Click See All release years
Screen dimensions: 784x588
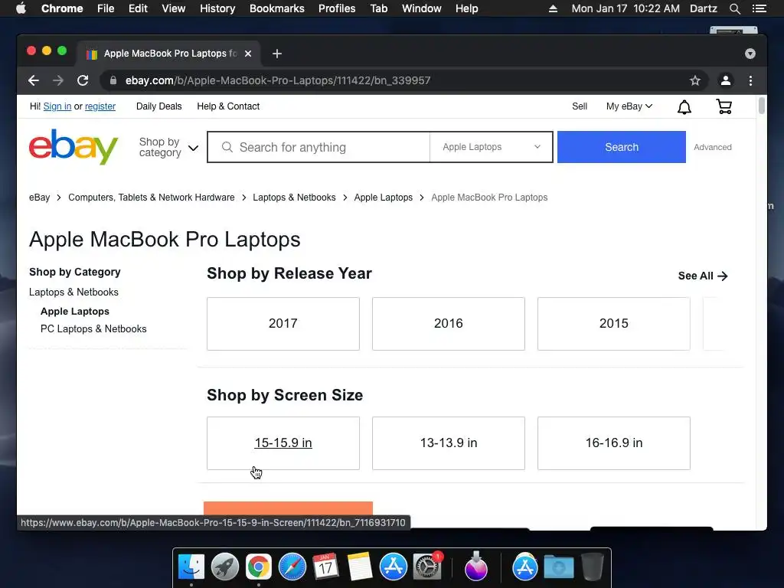(703, 276)
